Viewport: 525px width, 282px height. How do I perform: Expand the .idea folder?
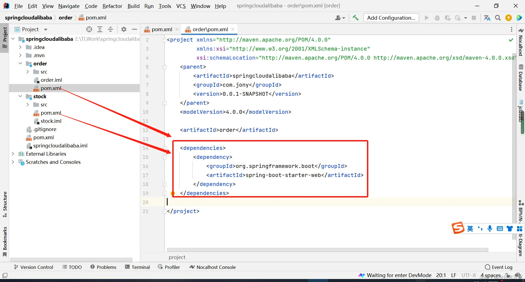[20, 47]
